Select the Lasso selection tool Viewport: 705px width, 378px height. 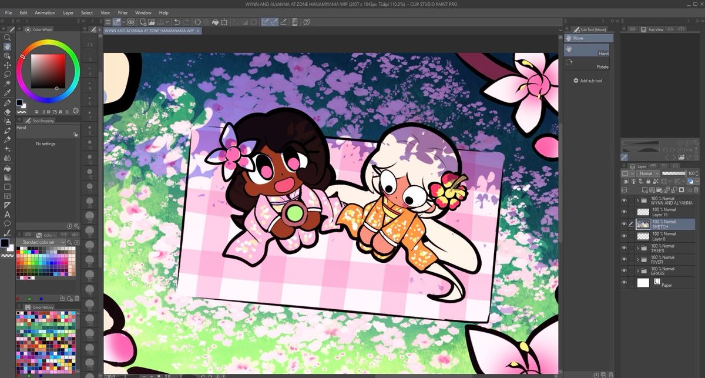click(x=7, y=74)
